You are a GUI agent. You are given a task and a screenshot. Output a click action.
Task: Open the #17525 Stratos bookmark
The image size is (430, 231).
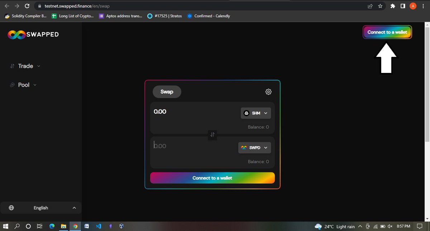[x=165, y=16]
